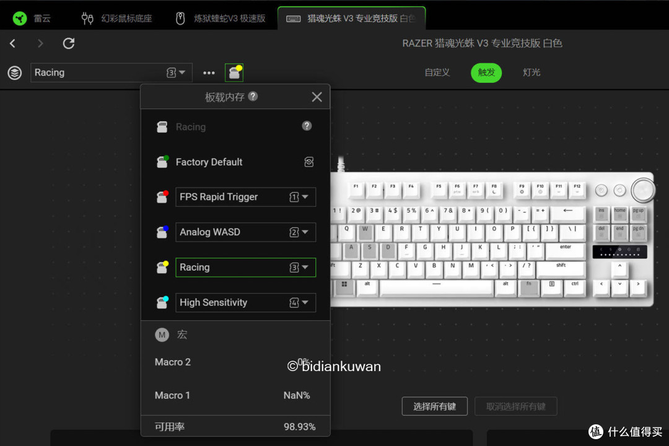Screen dimensions: 669x446
Task: Select the S key on keyboard image
Action: [369, 250]
